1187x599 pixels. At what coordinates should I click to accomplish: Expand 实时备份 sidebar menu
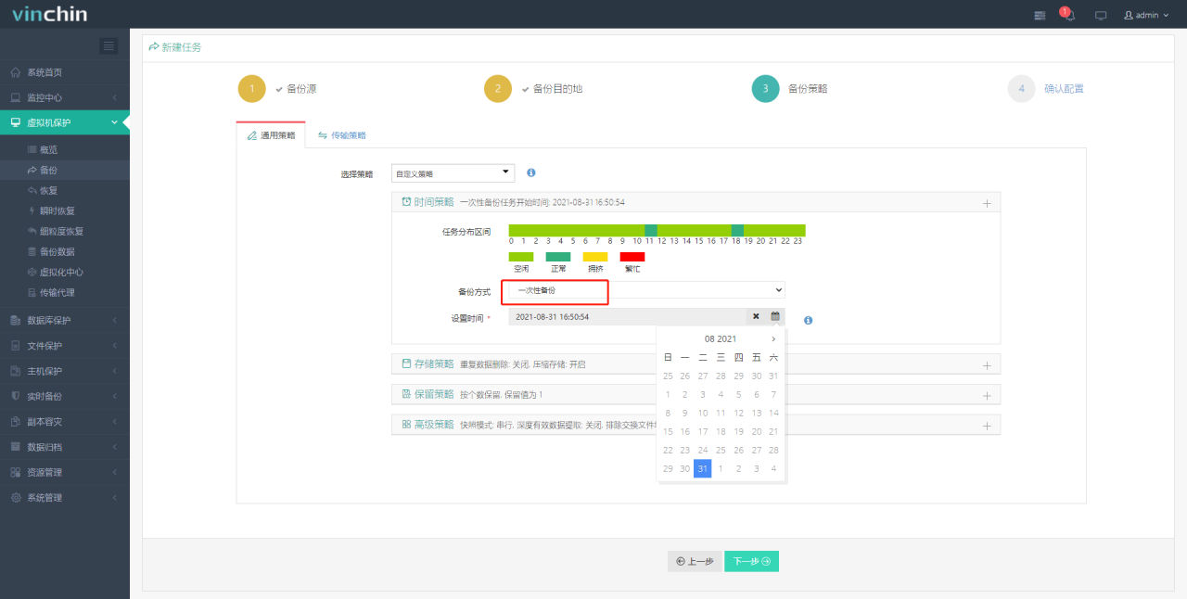(x=65, y=396)
